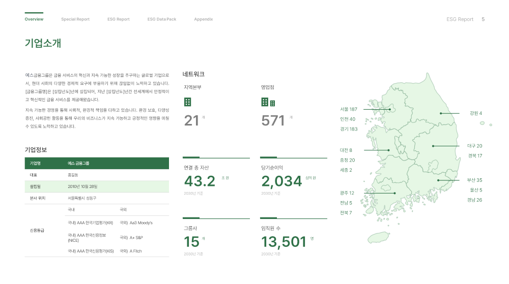Select the 영업점 value 571

pyautogui.click(x=273, y=120)
